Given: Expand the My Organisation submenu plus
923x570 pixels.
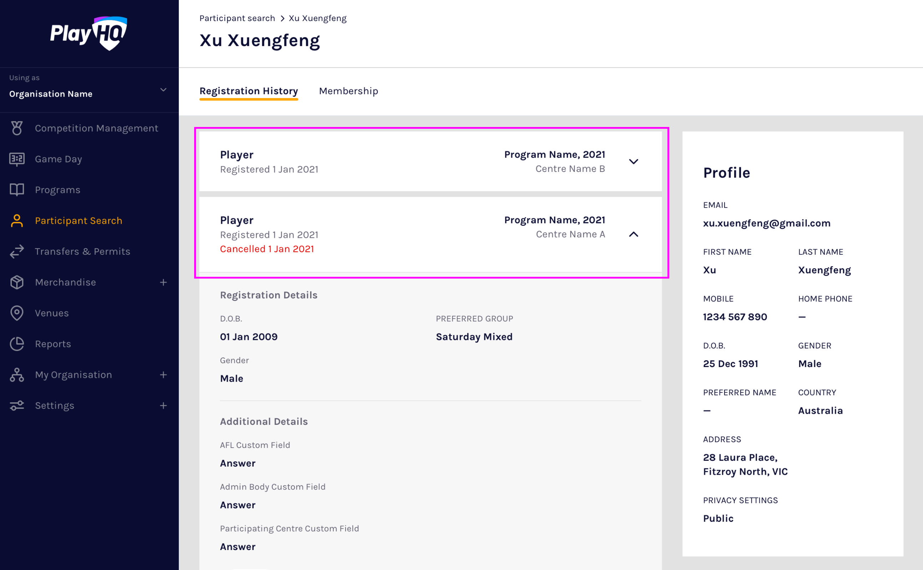Looking at the screenshot, I should [x=163, y=375].
